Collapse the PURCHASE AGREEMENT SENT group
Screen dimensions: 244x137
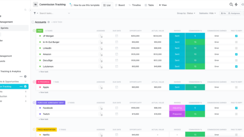34,103
